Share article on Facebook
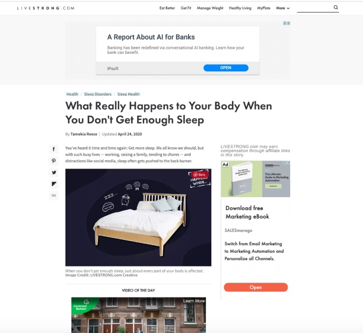363x333 pixels. pyautogui.click(x=54, y=149)
